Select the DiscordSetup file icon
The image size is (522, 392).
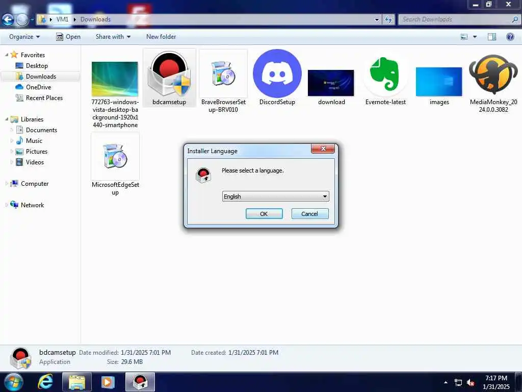point(277,73)
